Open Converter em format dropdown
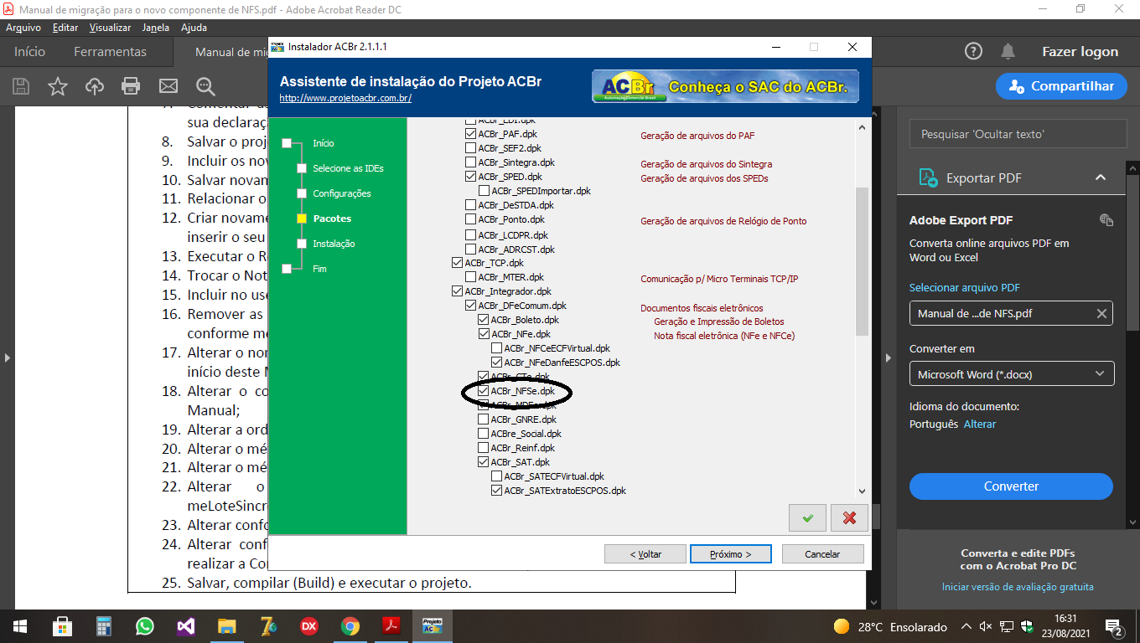This screenshot has height=643, width=1140. [x=1012, y=374]
